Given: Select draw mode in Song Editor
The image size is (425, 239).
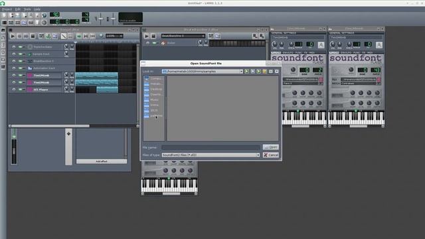Looking at the screenshot, I should pyautogui.click(x=64, y=36).
